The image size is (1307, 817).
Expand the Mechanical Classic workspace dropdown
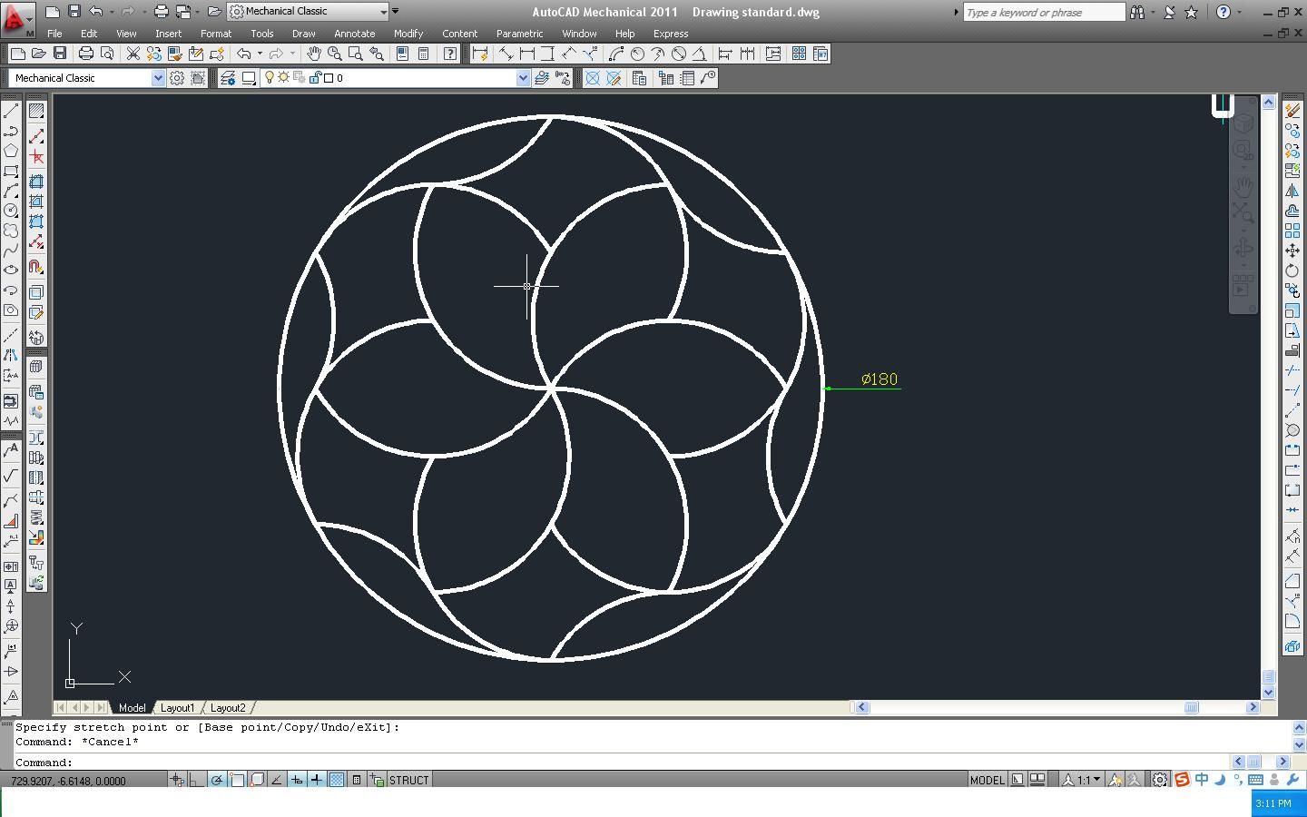(x=157, y=78)
